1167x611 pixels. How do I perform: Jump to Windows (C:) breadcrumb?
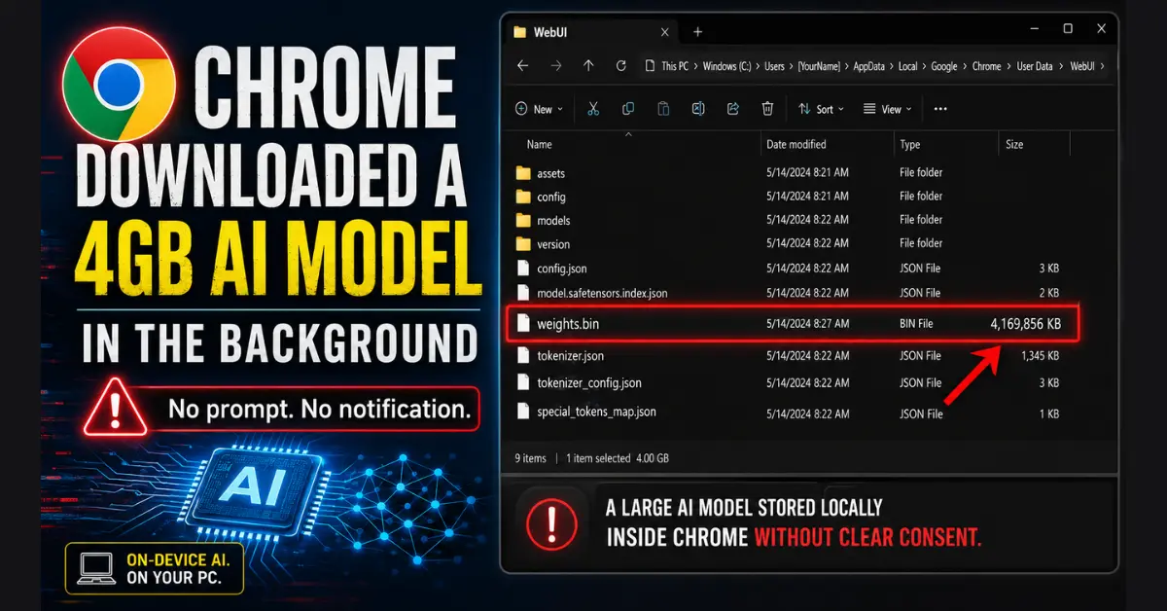point(727,66)
